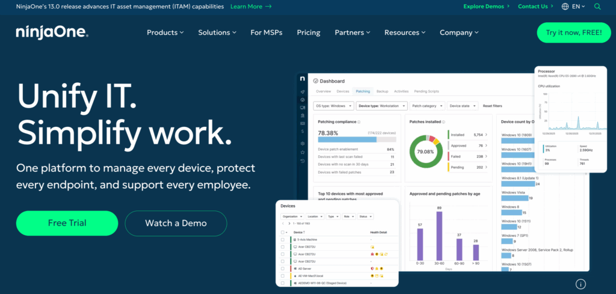
Task: Open the rocket Get Started sidebar icon
Action: (303, 92)
